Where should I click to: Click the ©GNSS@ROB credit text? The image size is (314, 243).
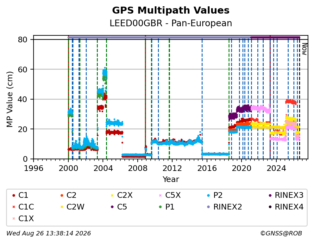pos(281,234)
